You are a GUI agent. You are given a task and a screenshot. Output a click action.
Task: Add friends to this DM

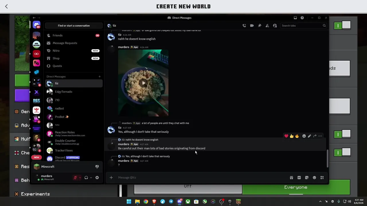point(267,25)
